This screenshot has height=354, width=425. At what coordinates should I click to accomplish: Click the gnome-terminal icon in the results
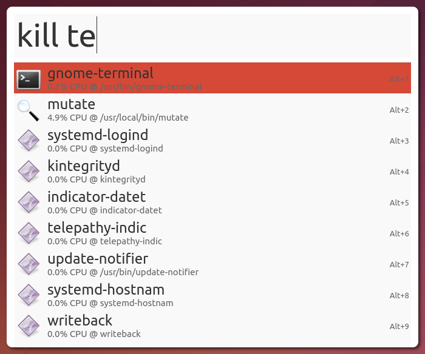click(x=29, y=79)
